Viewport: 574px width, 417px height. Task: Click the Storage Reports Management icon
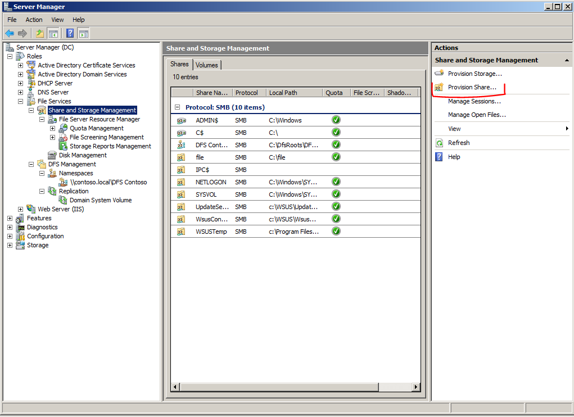click(63, 146)
